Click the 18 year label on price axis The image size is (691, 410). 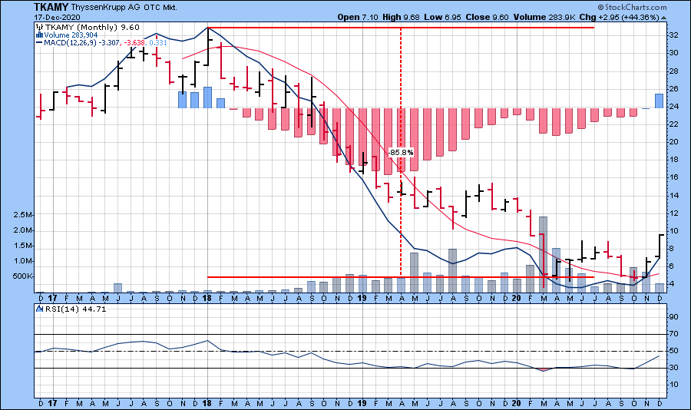208,296
